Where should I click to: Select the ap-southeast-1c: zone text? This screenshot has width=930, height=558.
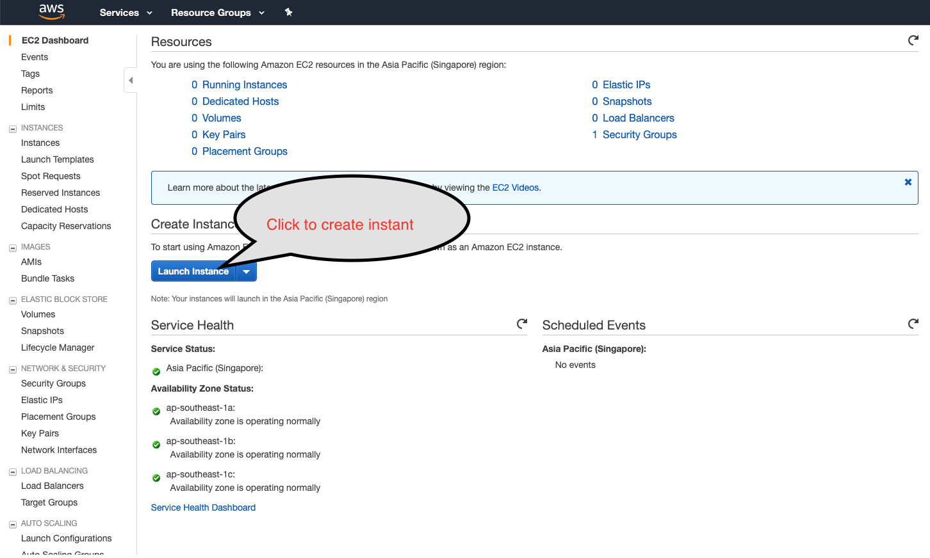[200, 474]
